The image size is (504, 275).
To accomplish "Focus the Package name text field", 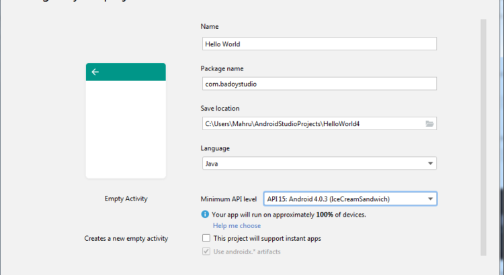I will [x=319, y=84].
